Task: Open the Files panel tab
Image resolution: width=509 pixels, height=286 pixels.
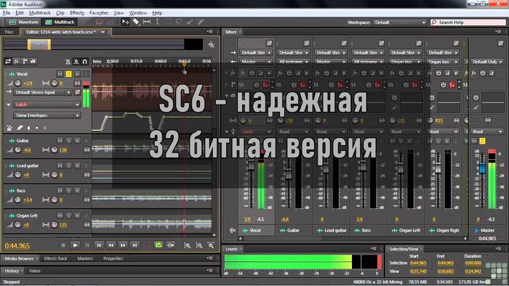Action: coord(9,32)
